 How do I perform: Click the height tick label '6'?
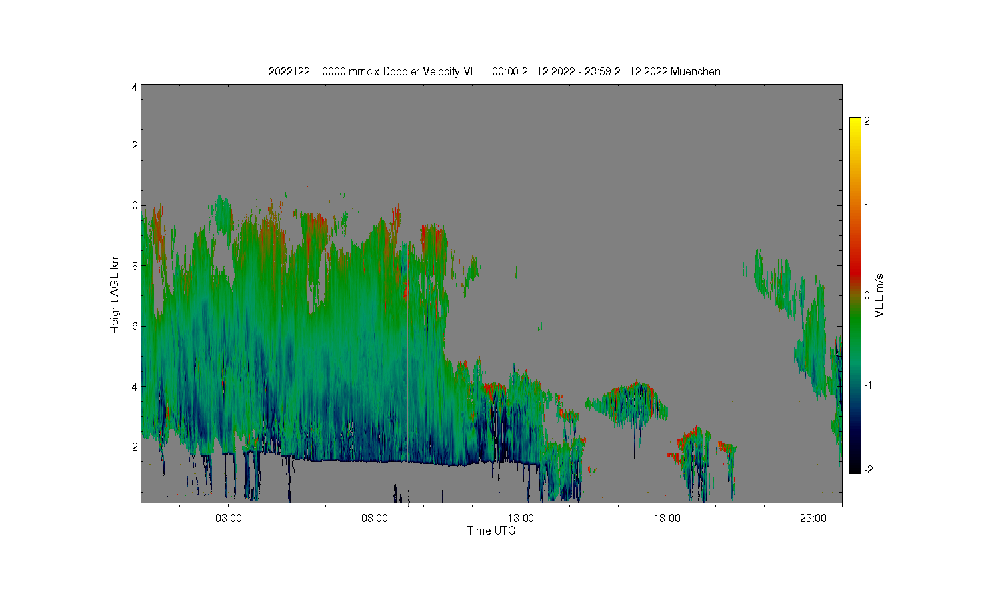pyautogui.click(x=135, y=325)
